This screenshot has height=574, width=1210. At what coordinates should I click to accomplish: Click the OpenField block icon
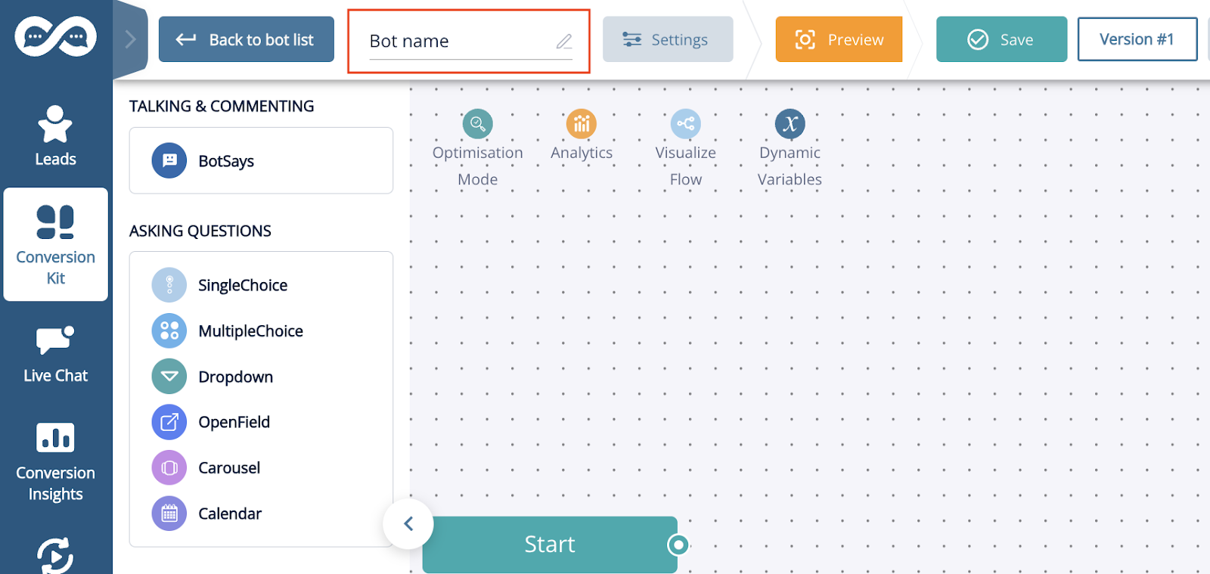point(169,422)
